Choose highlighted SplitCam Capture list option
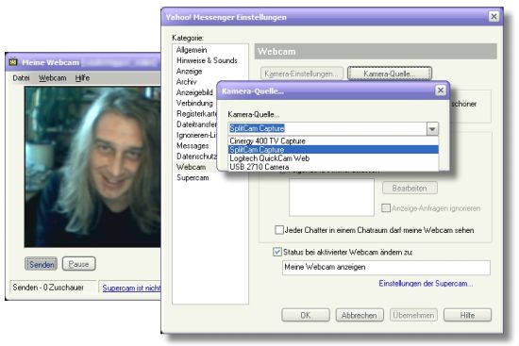The height and width of the screenshot is (346, 519). click(x=333, y=150)
